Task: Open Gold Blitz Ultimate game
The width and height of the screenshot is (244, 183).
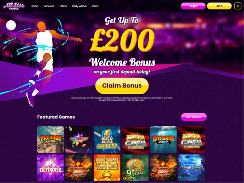Action: coord(51,168)
